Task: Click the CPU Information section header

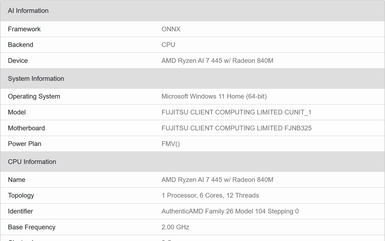Action: click(x=32, y=162)
